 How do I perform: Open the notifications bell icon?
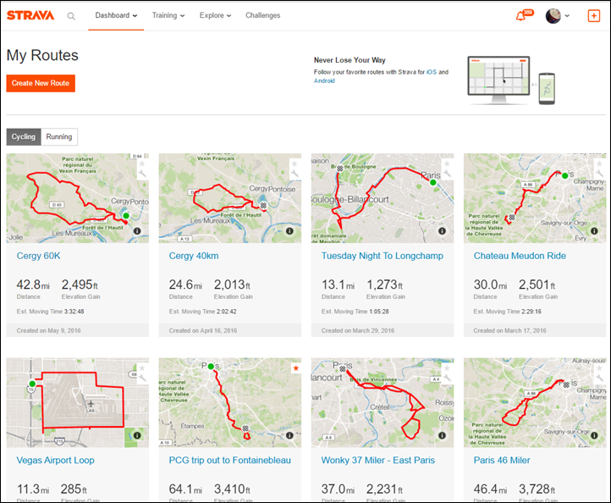click(520, 16)
